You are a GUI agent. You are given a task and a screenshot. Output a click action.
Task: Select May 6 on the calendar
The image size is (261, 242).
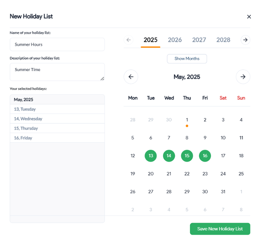pyautogui.click(x=151, y=138)
